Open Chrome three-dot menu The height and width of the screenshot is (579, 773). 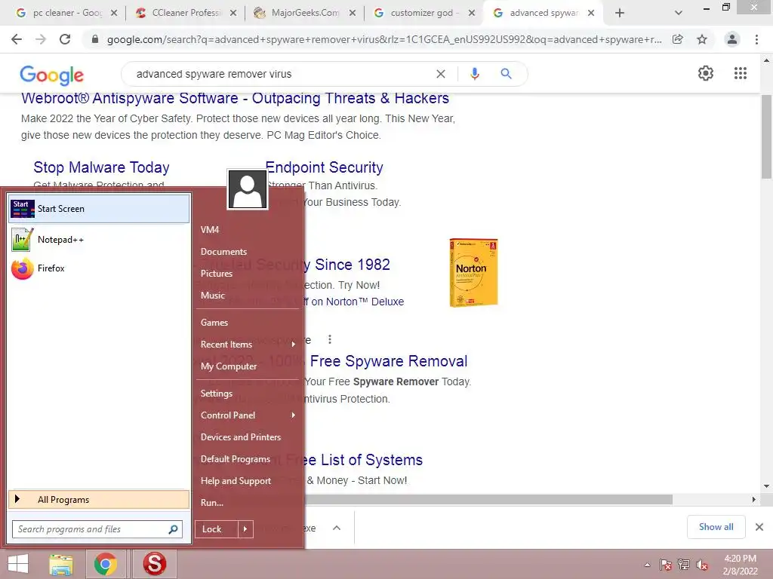click(756, 39)
